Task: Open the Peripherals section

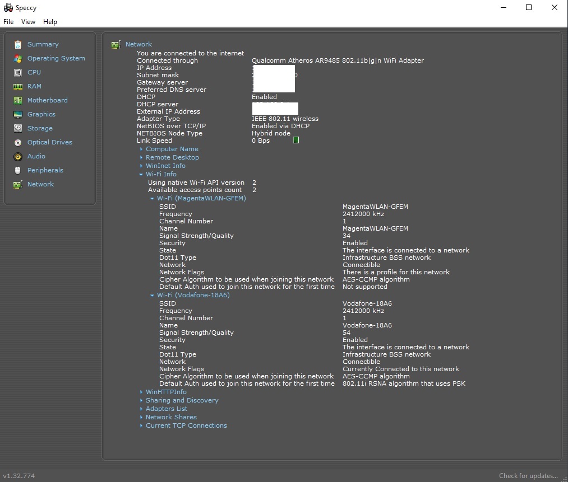Action: [x=45, y=170]
